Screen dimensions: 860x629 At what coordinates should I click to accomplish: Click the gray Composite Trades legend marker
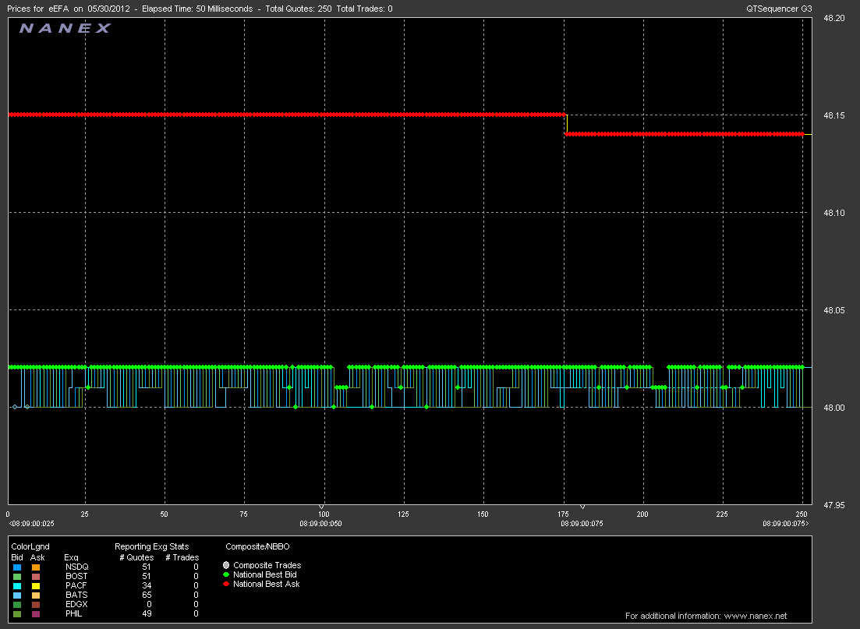(226, 565)
